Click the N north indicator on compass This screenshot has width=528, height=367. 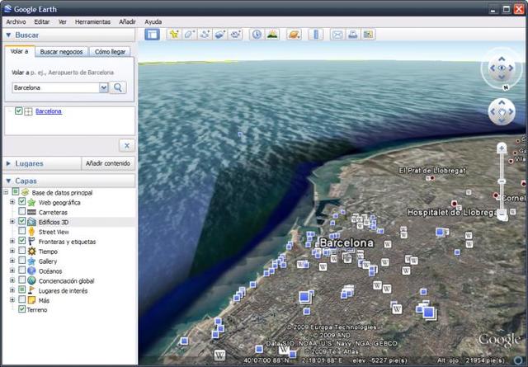(506, 87)
